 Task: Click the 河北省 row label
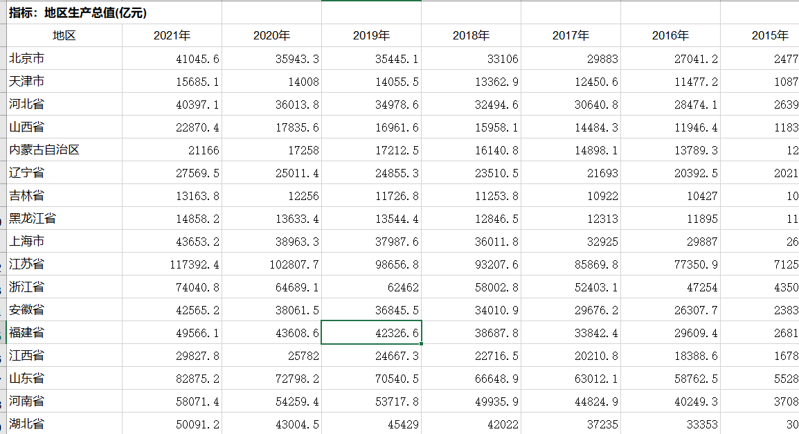[64, 105]
